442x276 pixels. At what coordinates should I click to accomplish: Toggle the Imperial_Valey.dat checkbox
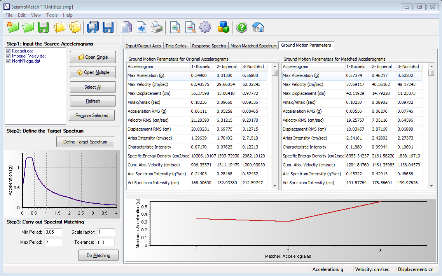(x=9, y=56)
